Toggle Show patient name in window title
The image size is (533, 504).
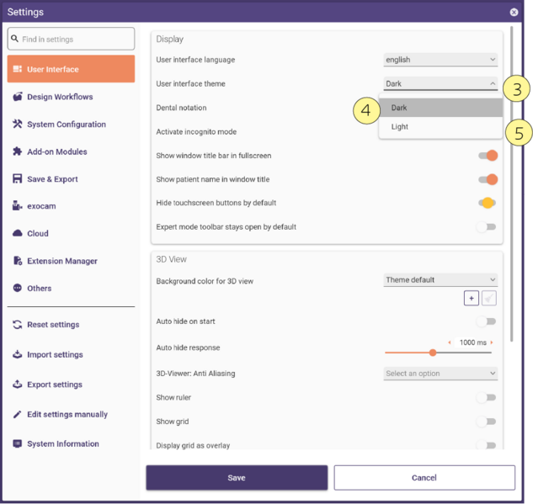(488, 179)
